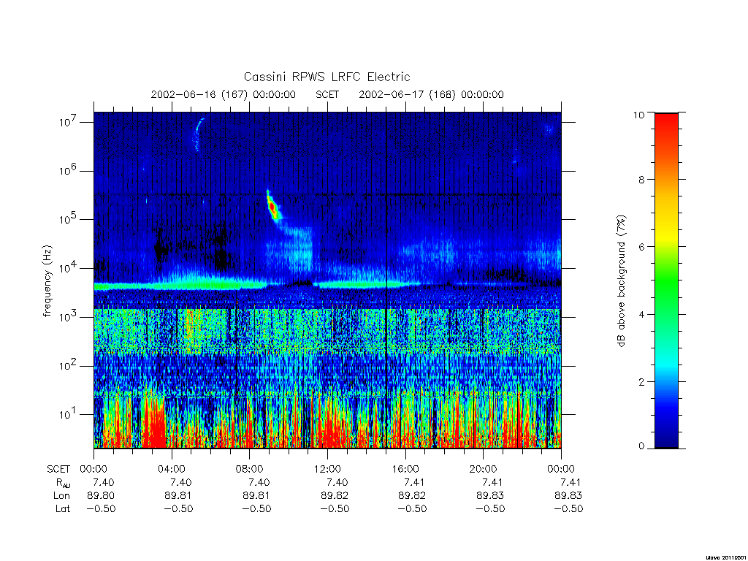Viewport: 748px width, 561px height.
Task: Click the "SCET" row label below the plot
Action: [x=58, y=469]
